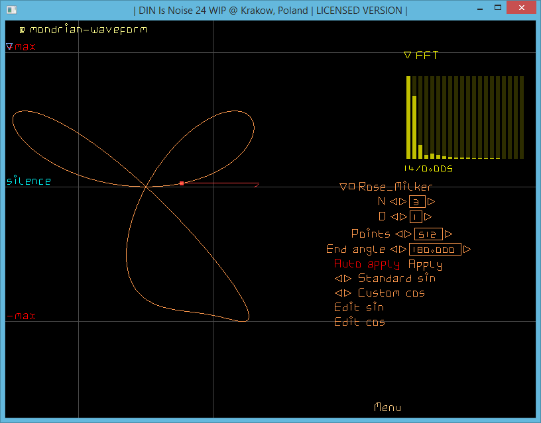Open the Menu at the bottom
The width and height of the screenshot is (541, 423).
click(x=388, y=407)
